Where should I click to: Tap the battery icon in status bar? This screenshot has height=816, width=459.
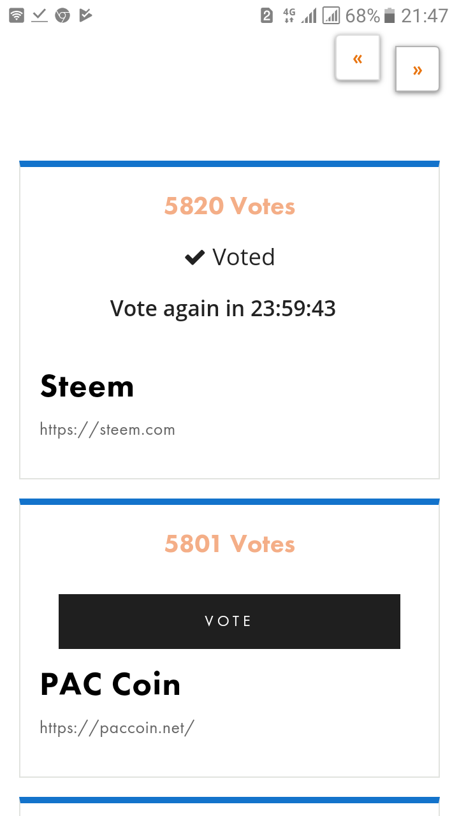pyautogui.click(x=390, y=15)
